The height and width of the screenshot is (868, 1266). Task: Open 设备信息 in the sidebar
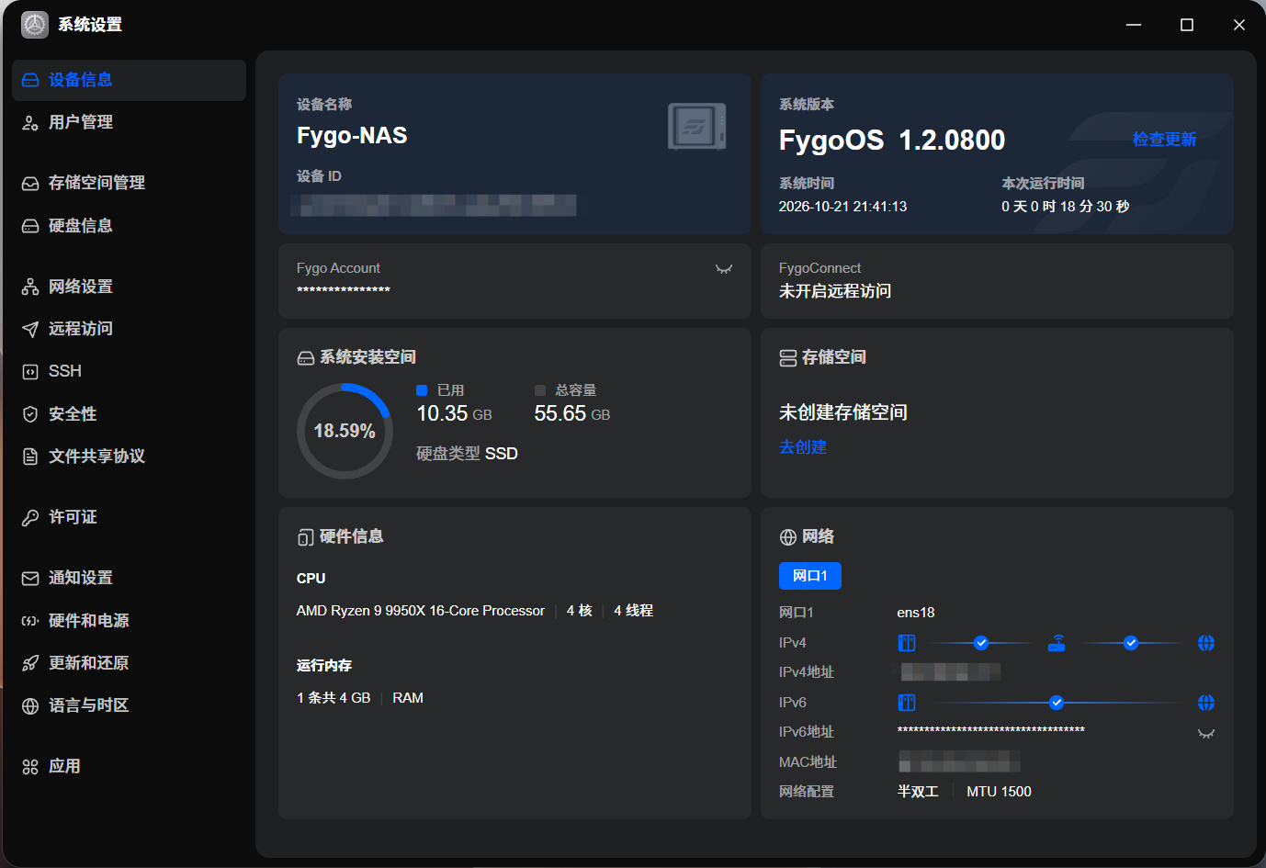[x=129, y=80]
